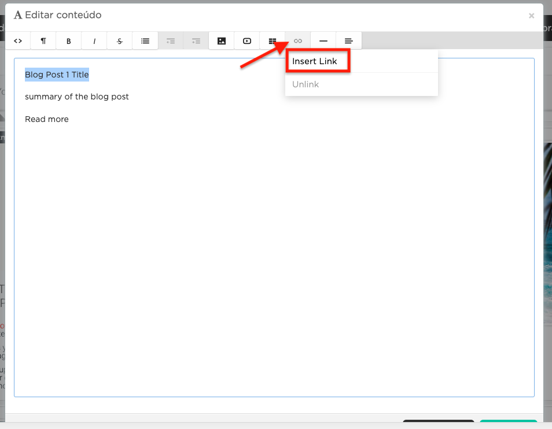The image size is (552, 429).
Task: Click the horizontal line icon
Action: click(x=323, y=40)
